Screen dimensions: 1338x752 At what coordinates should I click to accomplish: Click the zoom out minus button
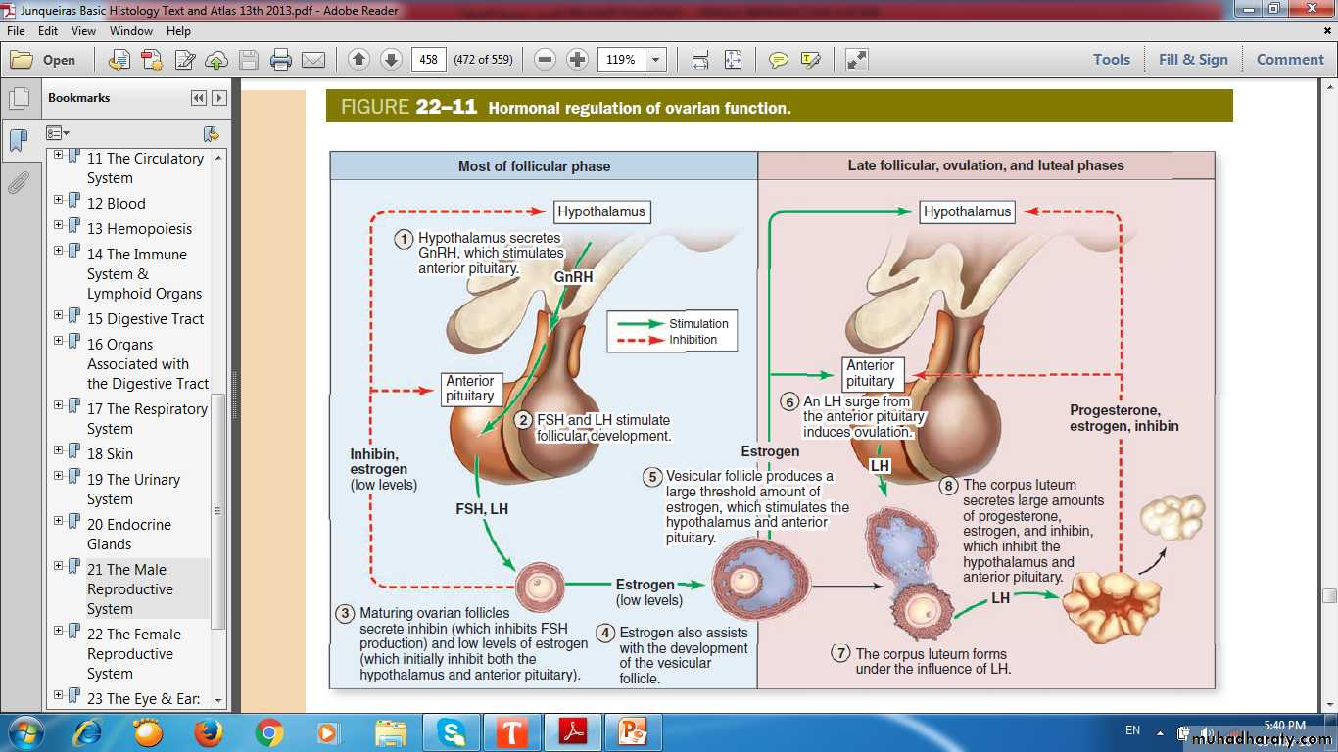coord(546,60)
